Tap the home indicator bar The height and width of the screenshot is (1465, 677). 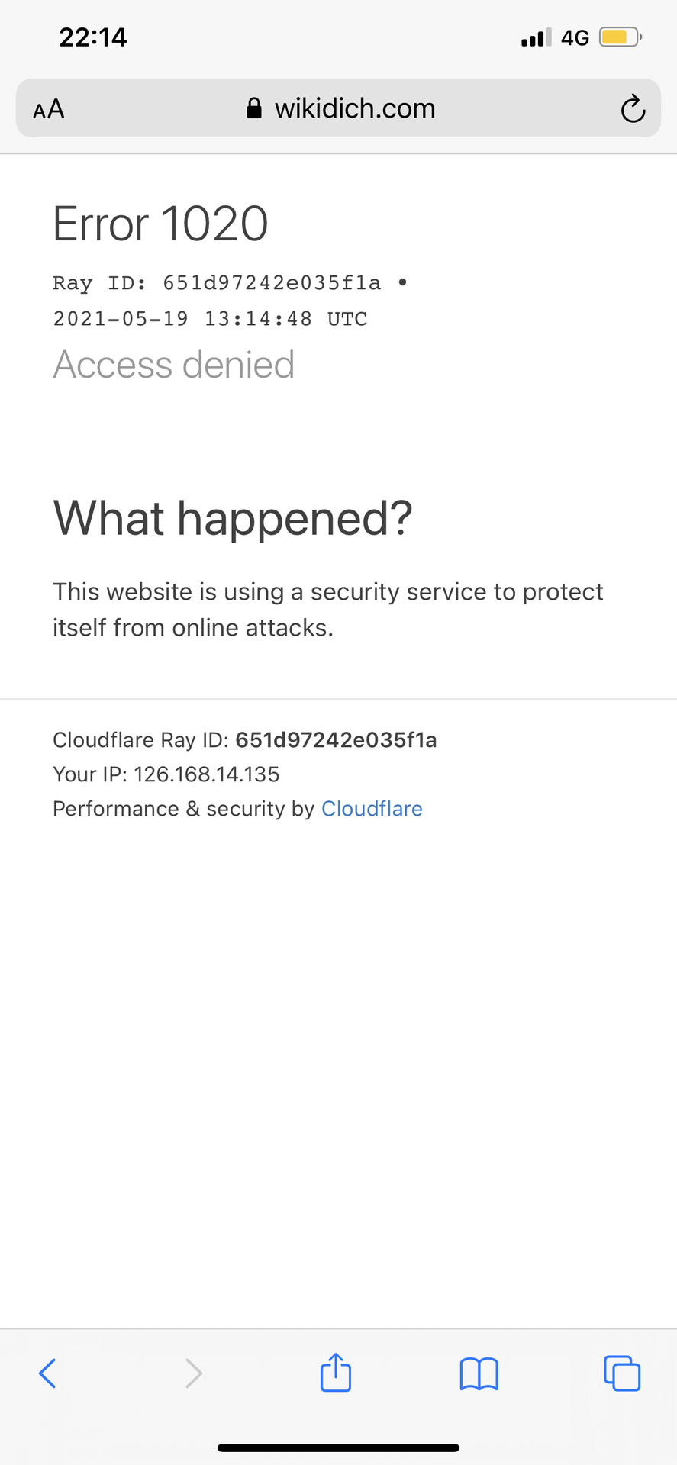(x=338, y=1447)
